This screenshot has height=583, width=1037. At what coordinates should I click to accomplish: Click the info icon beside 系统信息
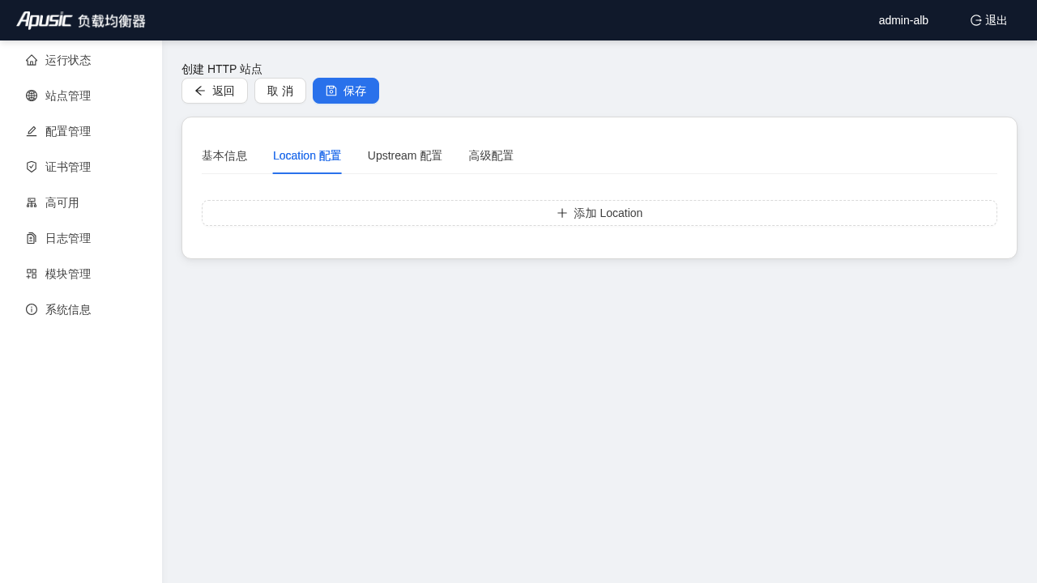tap(32, 309)
